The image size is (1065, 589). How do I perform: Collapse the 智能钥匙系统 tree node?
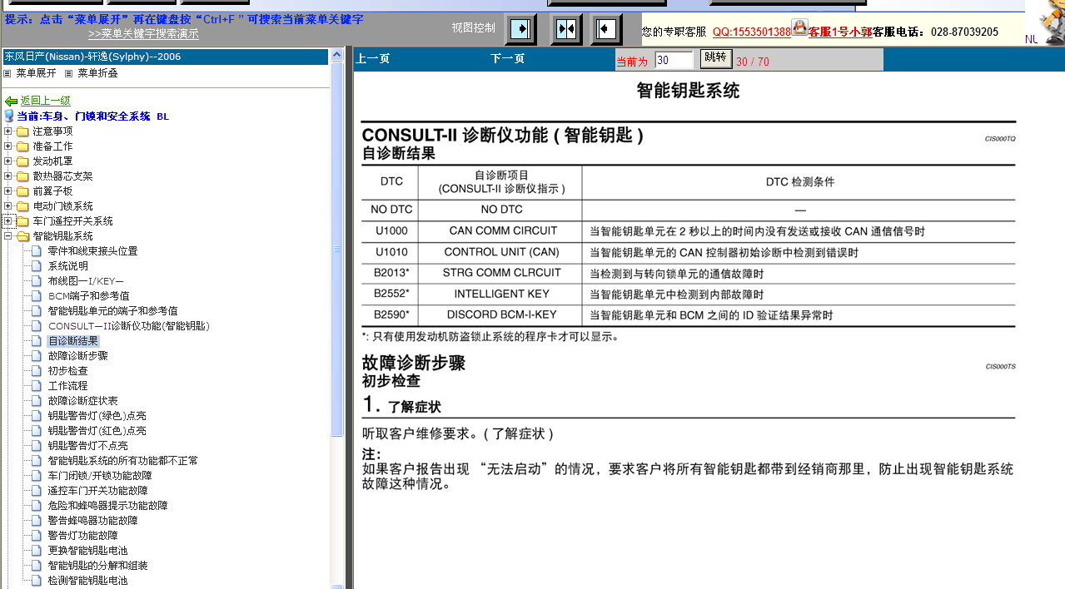click(x=8, y=236)
